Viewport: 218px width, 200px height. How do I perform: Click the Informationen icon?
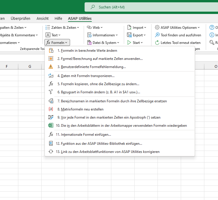(90, 35)
